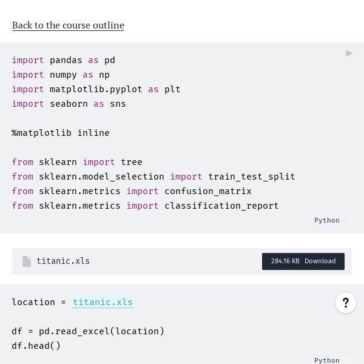Open the help question mark button
The width and height of the screenshot is (364, 364).
click(346, 303)
